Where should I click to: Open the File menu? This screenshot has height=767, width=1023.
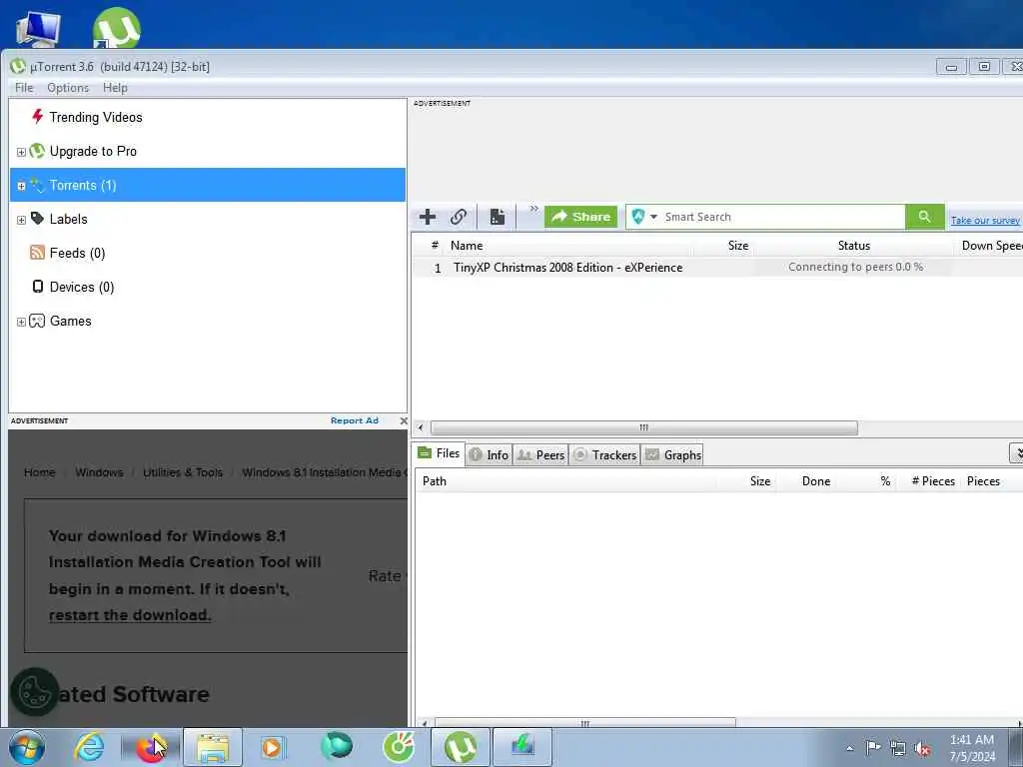click(x=24, y=88)
